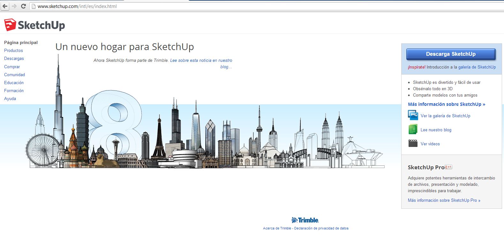Click Ver la galería de SketchUp
This screenshot has height=240, width=504.
click(445, 116)
